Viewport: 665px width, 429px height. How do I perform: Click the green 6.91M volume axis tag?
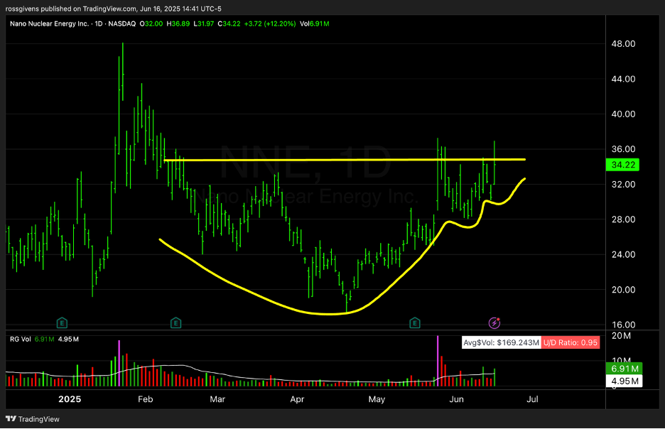pos(625,369)
